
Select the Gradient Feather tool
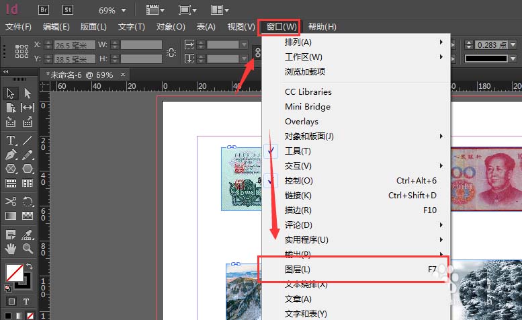tap(28, 215)
